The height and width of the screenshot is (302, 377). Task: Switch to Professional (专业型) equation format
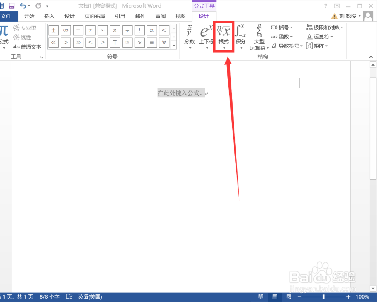25,28
